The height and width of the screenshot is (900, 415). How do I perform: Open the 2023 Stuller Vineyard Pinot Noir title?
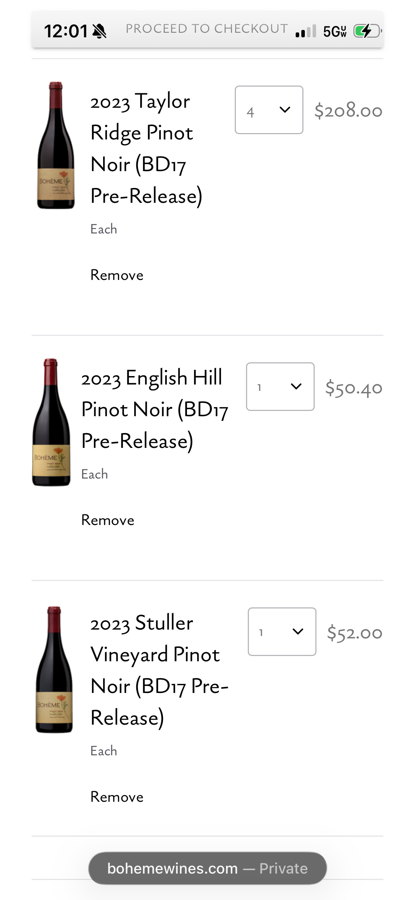(x=159, y=670)
